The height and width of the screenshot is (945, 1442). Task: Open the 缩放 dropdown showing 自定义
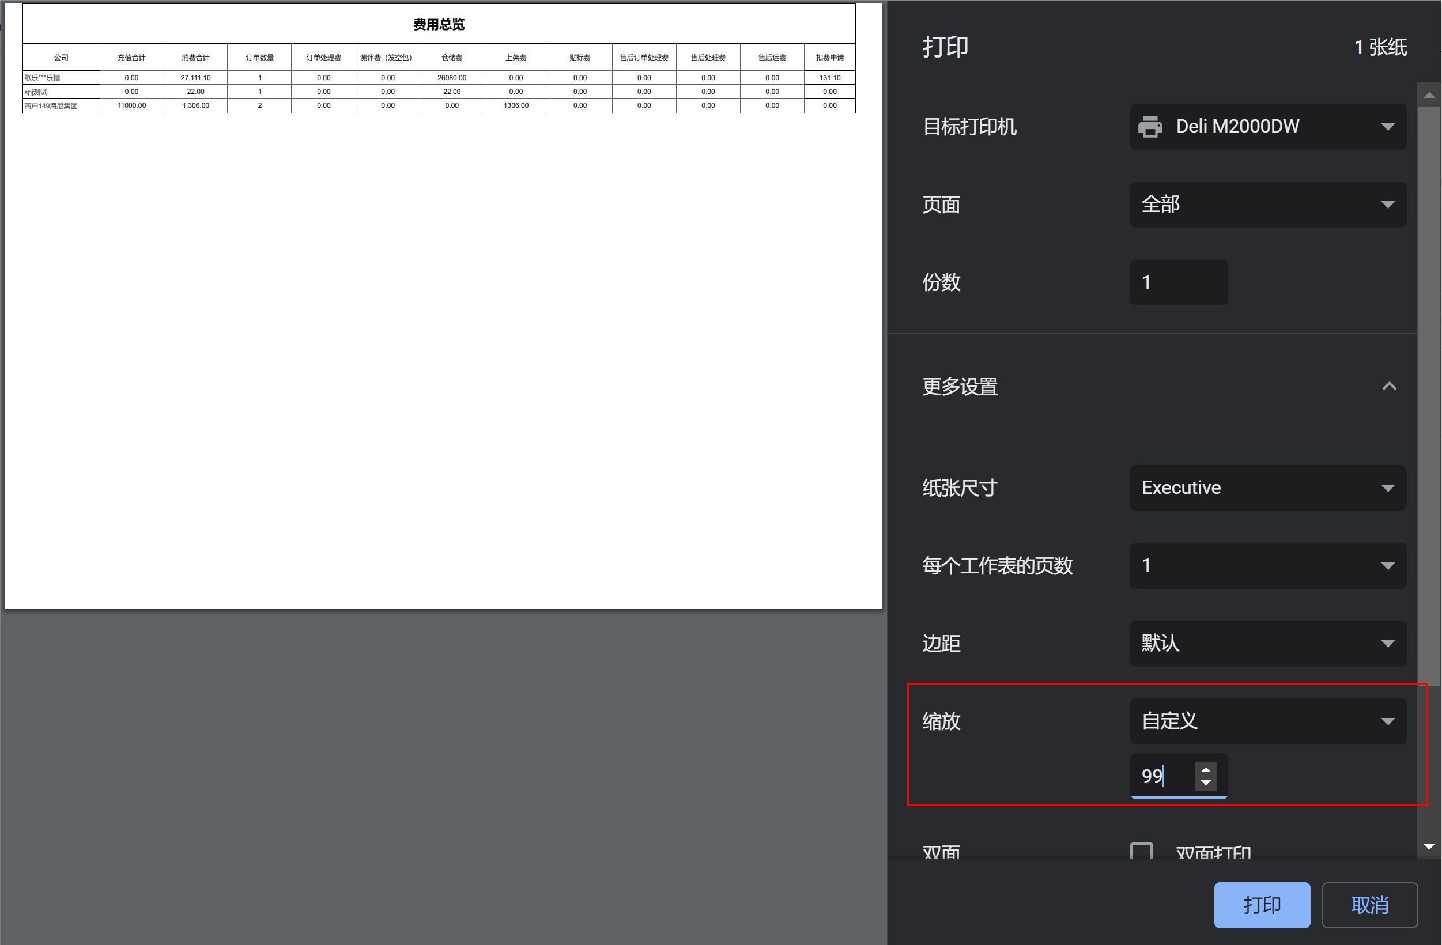coord(1267,721)
